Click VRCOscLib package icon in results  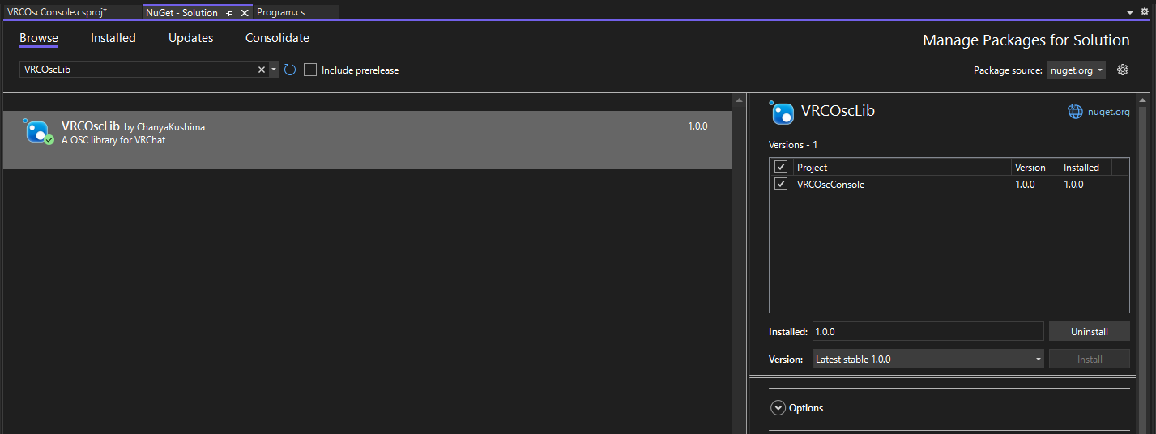pyautogui.click(x=38, y=131)
